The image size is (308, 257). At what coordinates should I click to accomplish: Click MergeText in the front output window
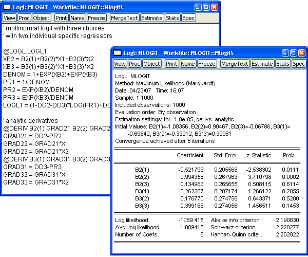(x=235, y=64)
